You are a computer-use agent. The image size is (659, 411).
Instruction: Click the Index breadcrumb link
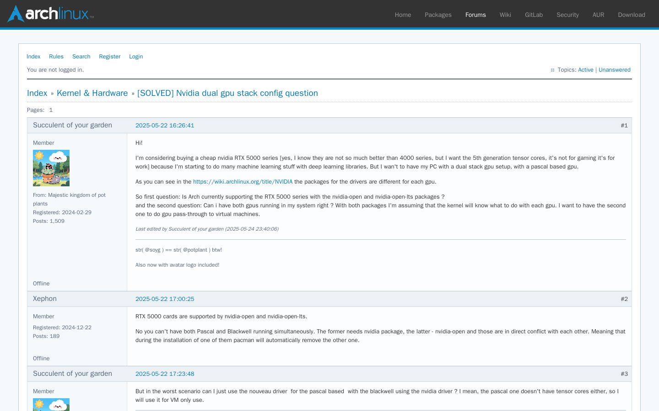point(37,93)
